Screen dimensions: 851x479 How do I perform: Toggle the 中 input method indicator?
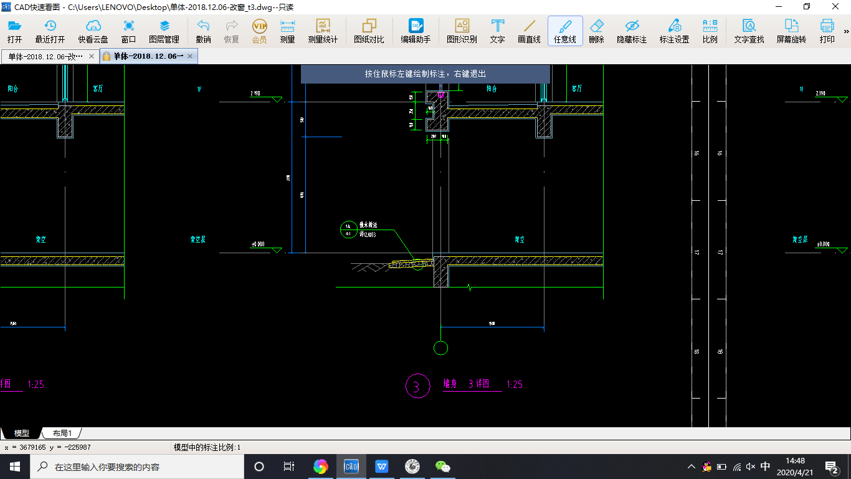coord(766,466)
